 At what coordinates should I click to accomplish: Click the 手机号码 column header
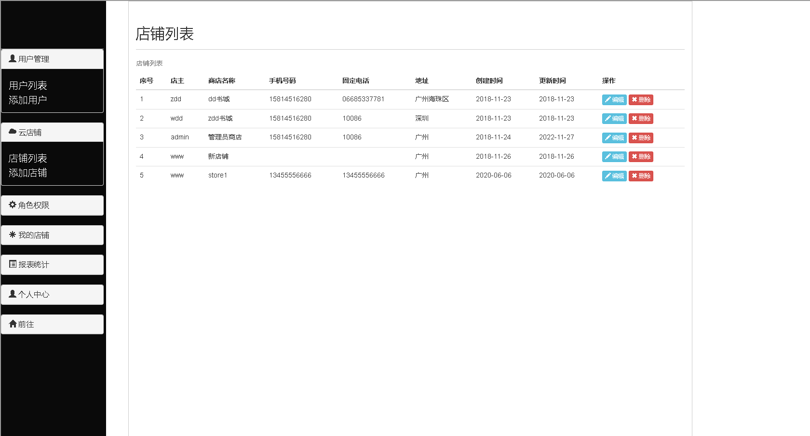283,81
